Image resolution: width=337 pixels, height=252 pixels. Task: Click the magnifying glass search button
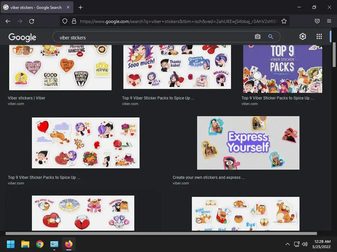(x=271, y=37)
